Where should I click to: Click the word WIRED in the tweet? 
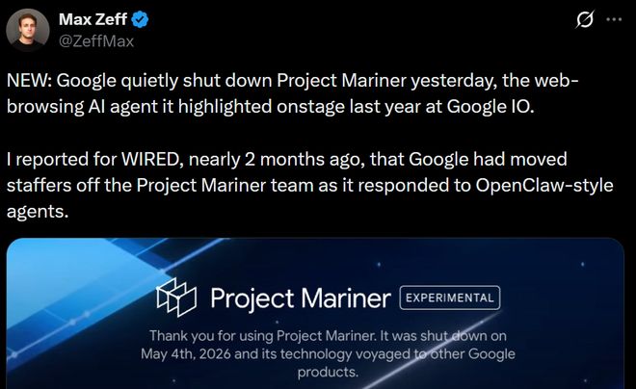pyautogui.click(x=150, y=159)
